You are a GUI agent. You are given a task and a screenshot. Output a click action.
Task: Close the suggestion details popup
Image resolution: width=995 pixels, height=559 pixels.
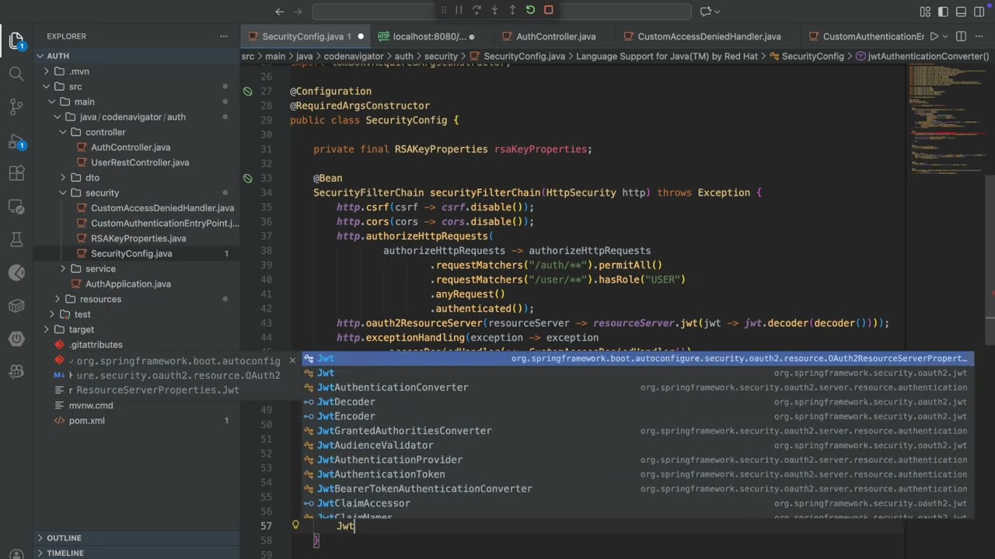tap(293, 360)
